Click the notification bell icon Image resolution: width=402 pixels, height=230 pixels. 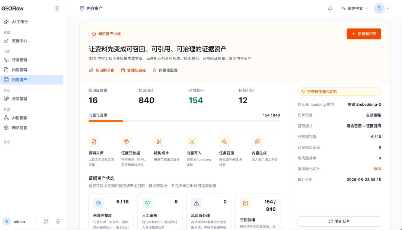[330, 9]
